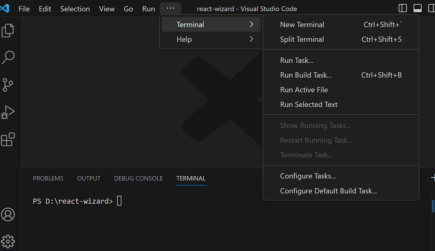Toggle the customize layout control in title bar
The image size is (435, 251).
tap(431, 8)
